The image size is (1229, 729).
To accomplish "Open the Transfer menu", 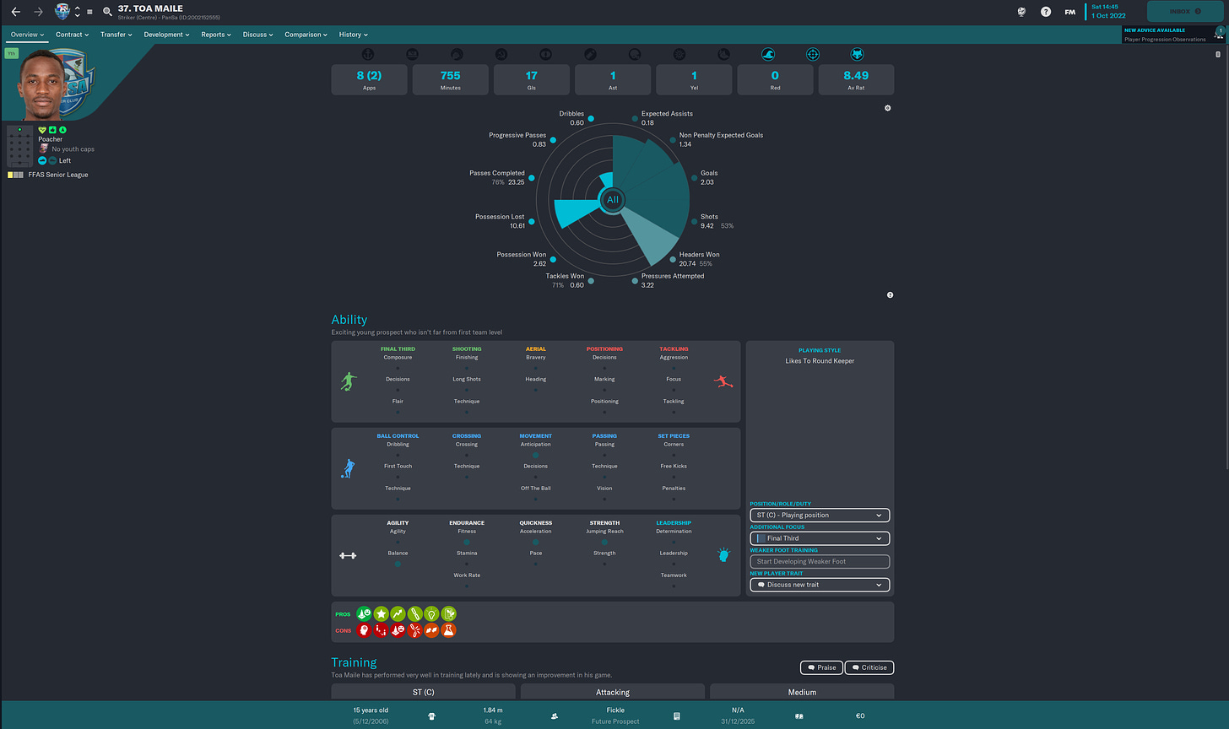I will click(x=116, y=35).
